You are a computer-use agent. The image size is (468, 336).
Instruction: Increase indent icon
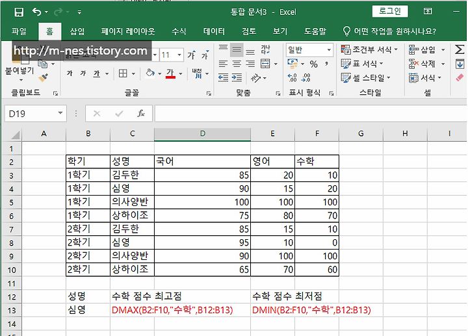click(x=237, y=77)
